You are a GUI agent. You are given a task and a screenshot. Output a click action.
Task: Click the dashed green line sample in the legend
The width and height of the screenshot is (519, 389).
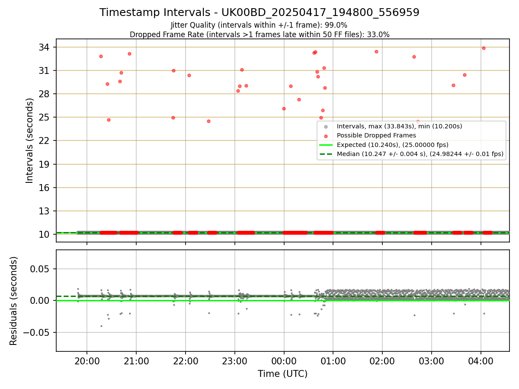click(326, 154)
